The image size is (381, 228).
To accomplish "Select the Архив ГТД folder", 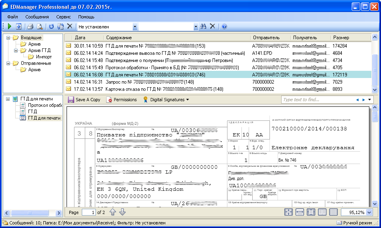I will 39,50.
